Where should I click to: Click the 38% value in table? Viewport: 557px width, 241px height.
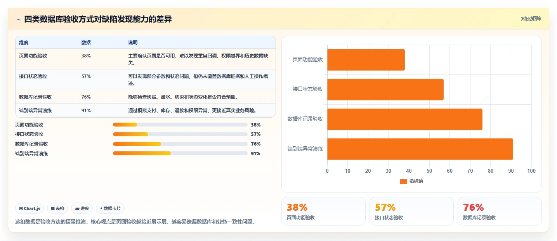[86, 56]
